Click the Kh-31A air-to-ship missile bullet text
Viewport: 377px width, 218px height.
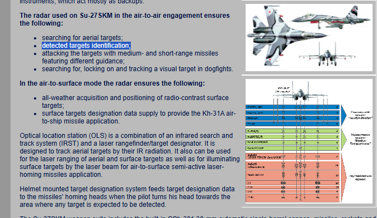tap(139, 117)
